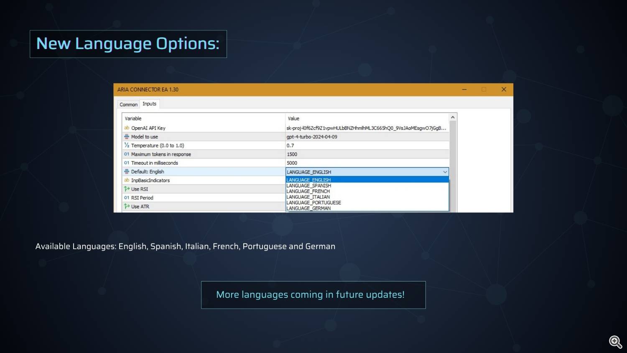Select the Default: English row label
The height and width of the screenshot is (353, 627).
pos(148,172)
